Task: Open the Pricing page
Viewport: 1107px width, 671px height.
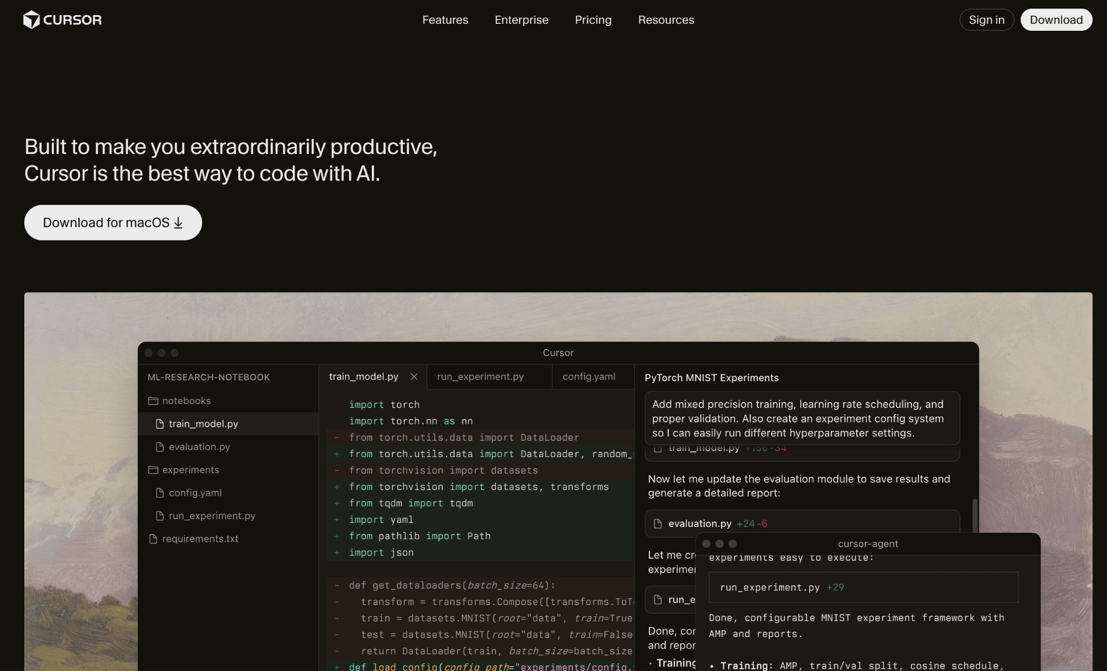Action: (x=593, y=20)
